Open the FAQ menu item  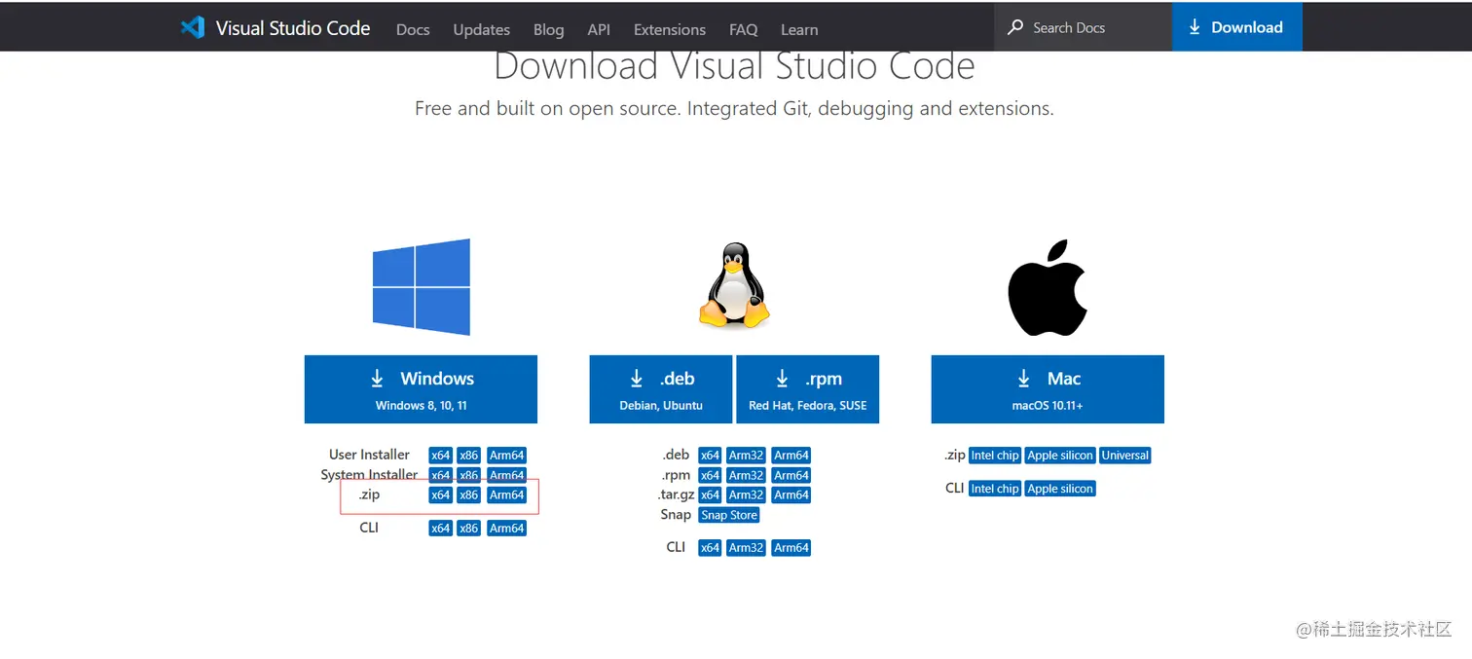744,29
